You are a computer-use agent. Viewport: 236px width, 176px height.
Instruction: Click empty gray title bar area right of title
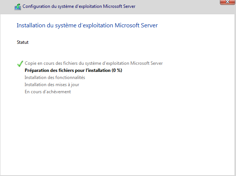176,7
